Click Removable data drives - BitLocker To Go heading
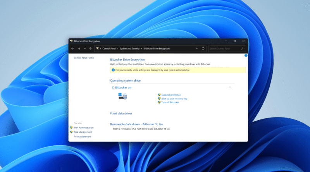This screenshot has width=310, height=172. (x=136, y=124)
